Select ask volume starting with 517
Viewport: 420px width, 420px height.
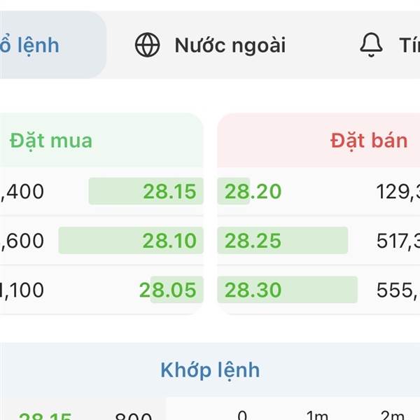click(x=398, y=241)
